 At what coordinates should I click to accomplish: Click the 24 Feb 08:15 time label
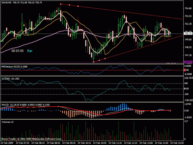coord(38,143)
